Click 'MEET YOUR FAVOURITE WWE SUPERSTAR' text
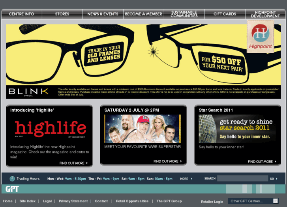 (x=143, y=147)
